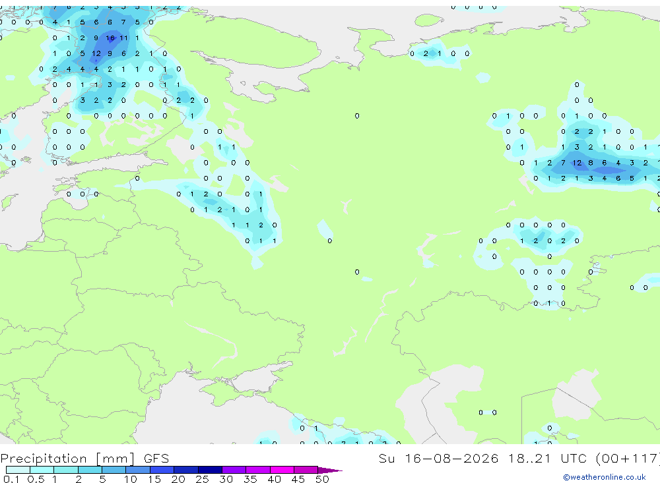This screenshot has height=483, width=660.
Task: Click the '10' legend scale label
Action: 131,479
